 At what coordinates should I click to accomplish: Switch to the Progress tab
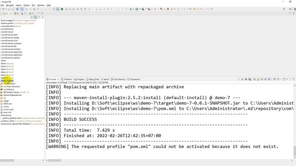click(x=79, y=79)
